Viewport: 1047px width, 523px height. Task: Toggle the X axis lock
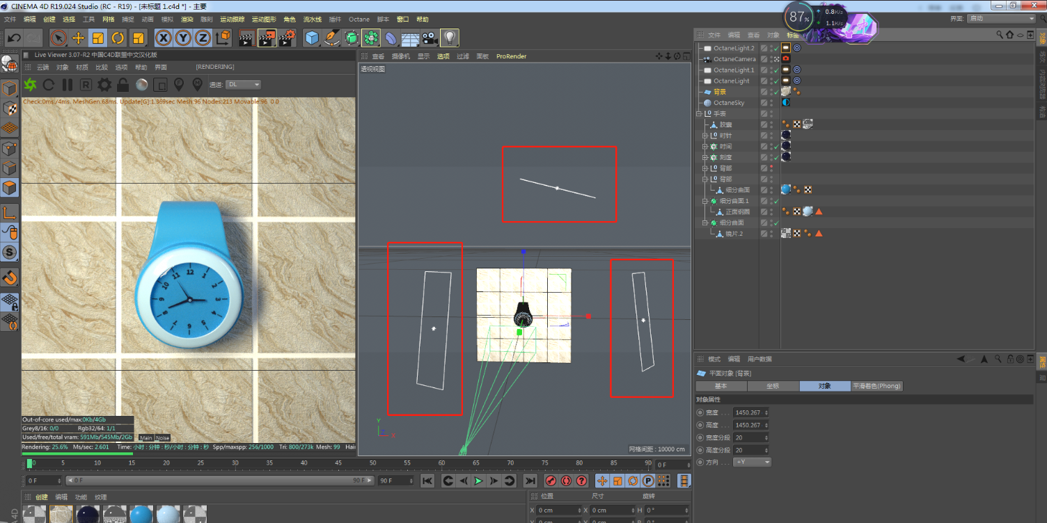tap(164, 38)
